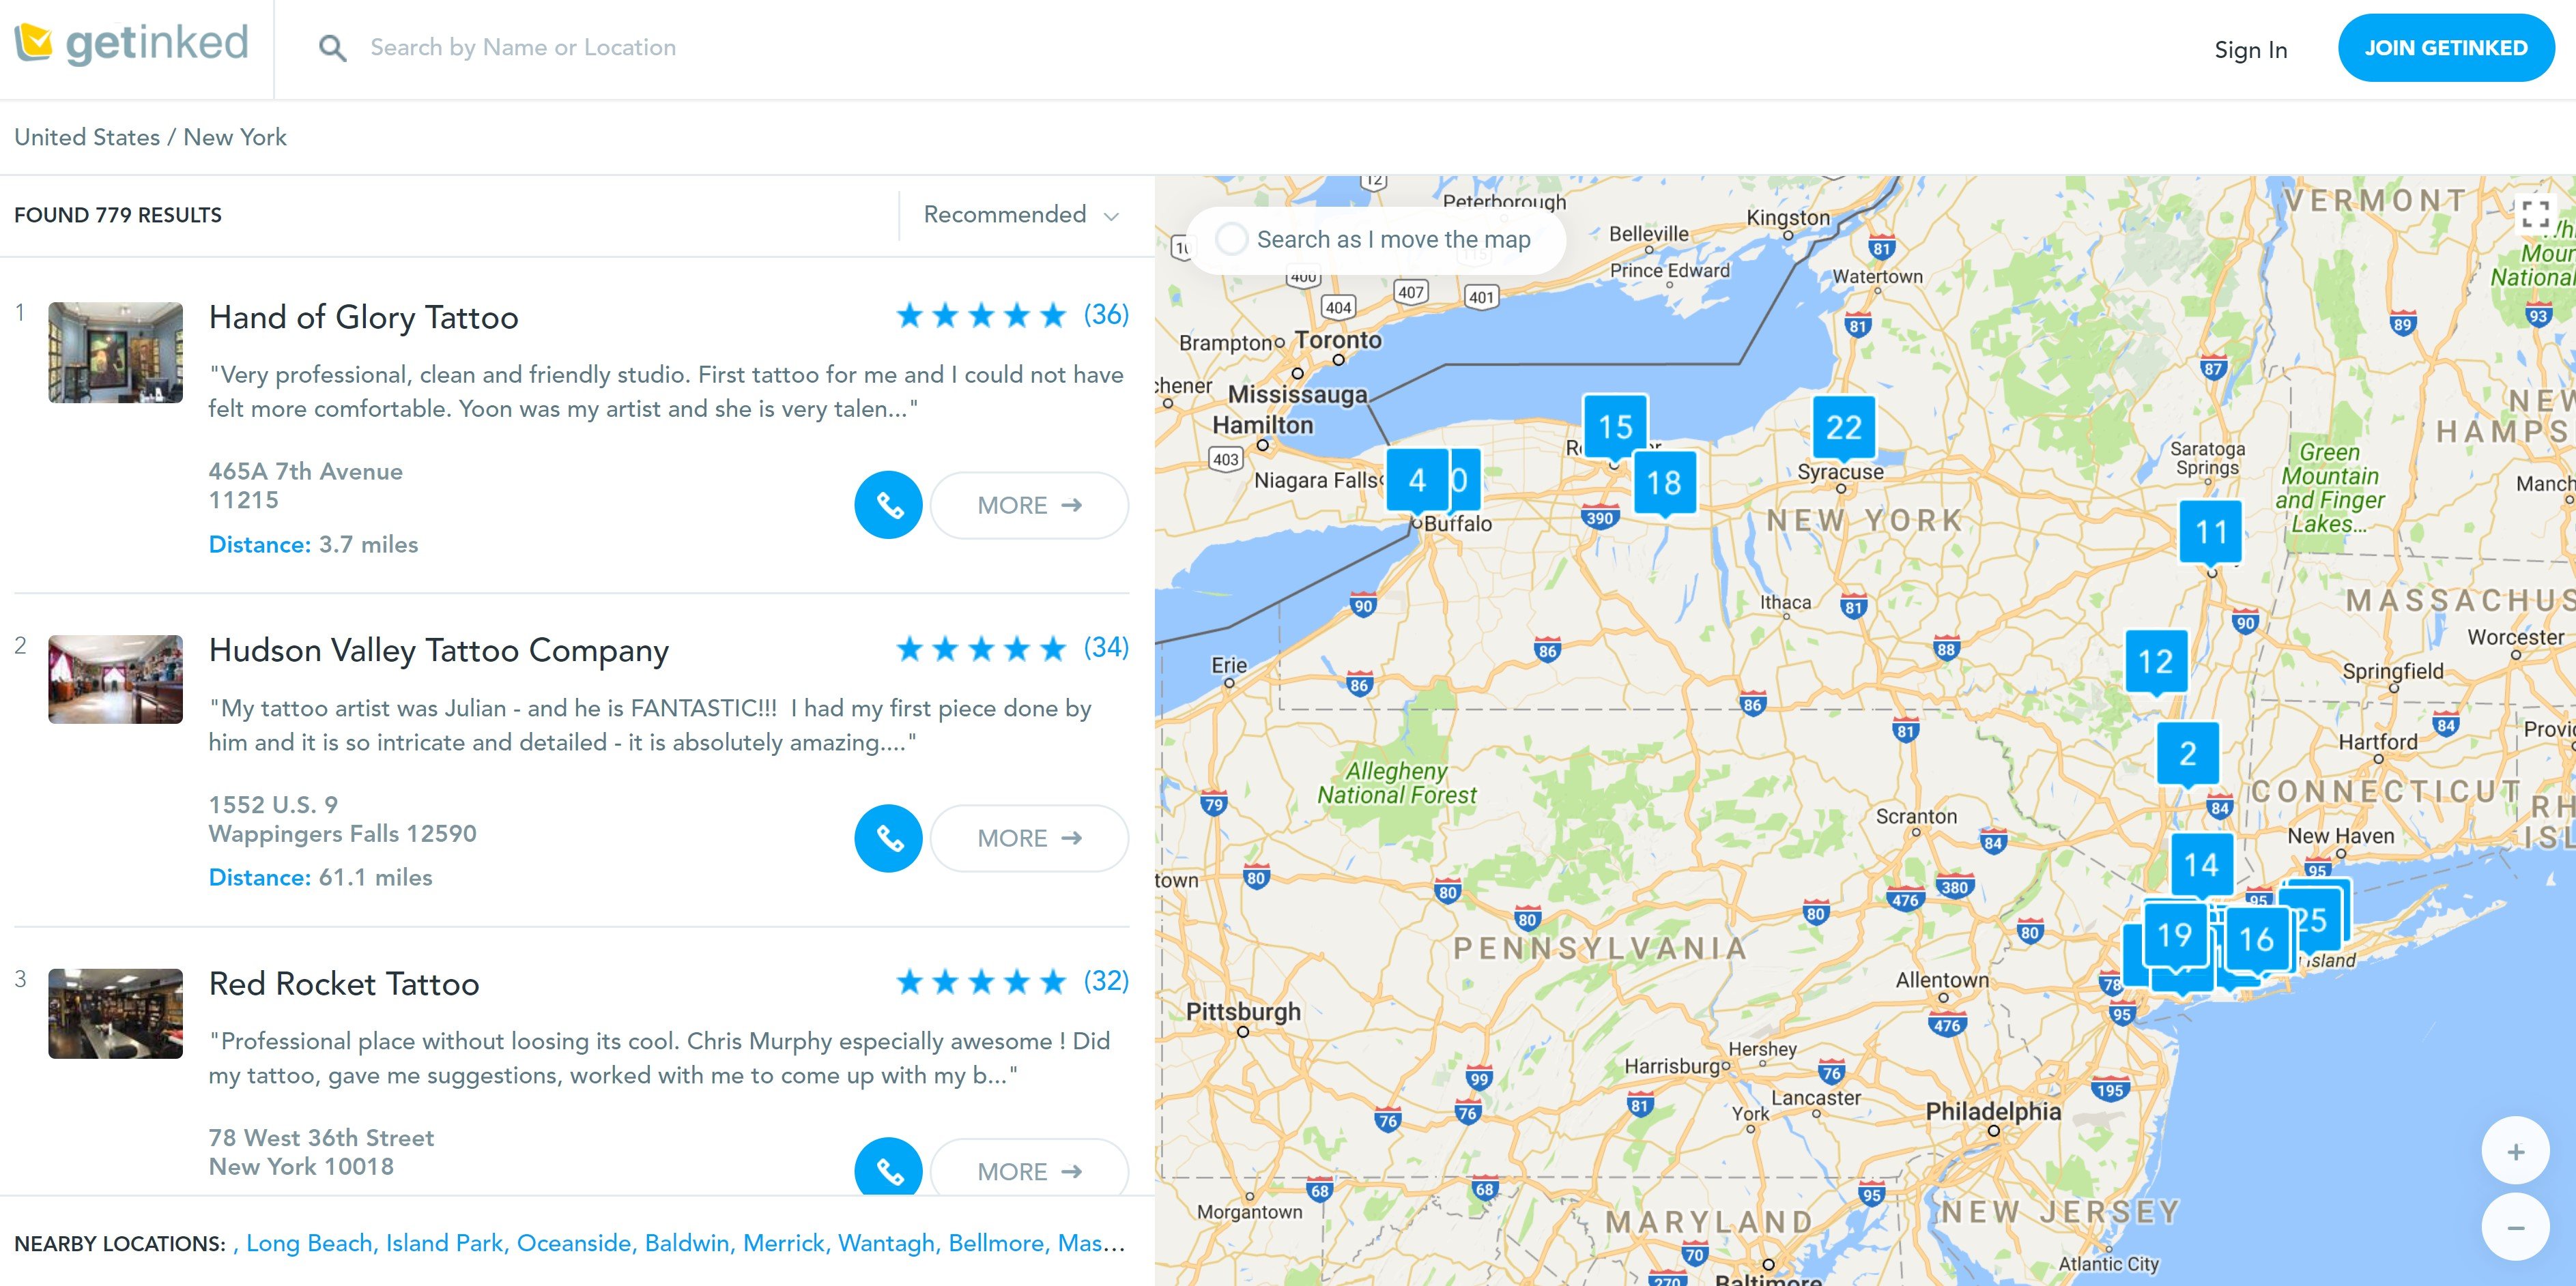Click 'FOUND 779 RESULTS' heading
Viewport: 2576px width, 1286px height.
[x=118, y=215]
